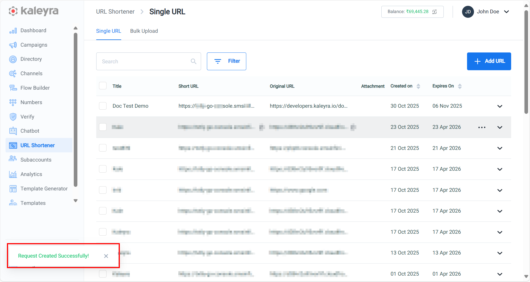
Task: Expand row created 21 Oct 2025
Action: click(500, 148)
